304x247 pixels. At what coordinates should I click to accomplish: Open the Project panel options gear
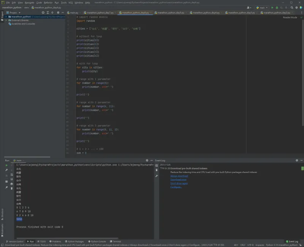click(x=58, y=13)
